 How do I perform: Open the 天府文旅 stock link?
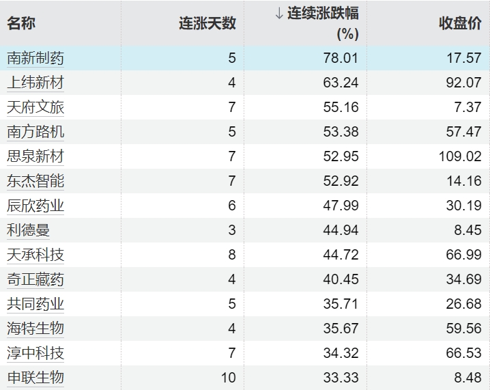pyautogui.click(x=35, y=107)
